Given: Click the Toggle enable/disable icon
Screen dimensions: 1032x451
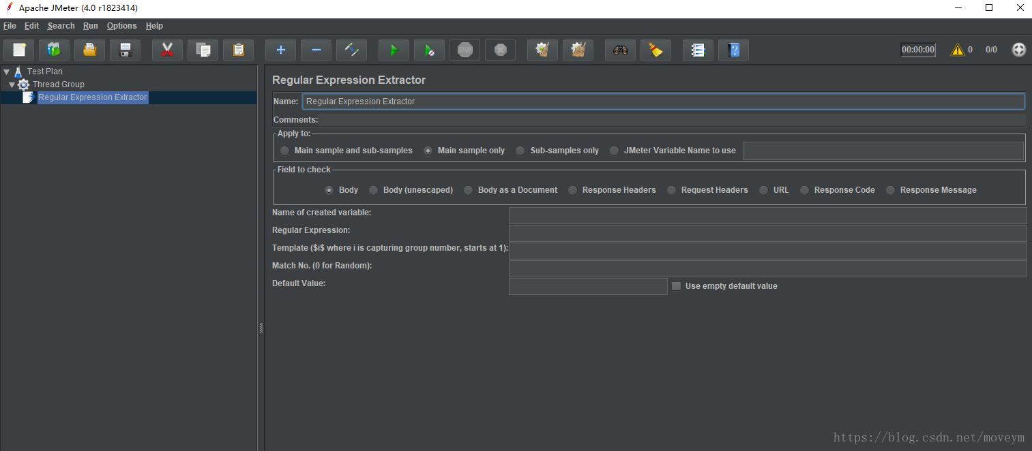Looking at the screenshot, I should tap(351, 50).
